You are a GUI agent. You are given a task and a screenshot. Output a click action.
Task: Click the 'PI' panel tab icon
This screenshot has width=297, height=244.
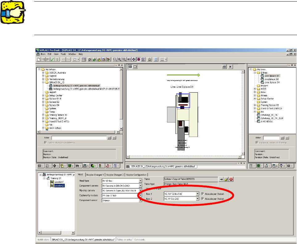(63, 166)
